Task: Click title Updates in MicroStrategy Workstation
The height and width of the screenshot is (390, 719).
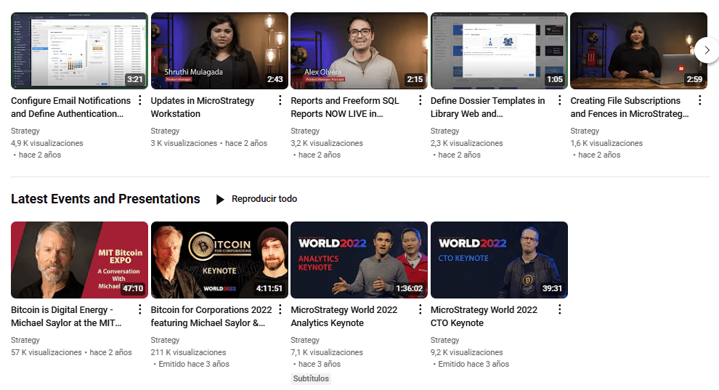Action: (x=202, y=107)
